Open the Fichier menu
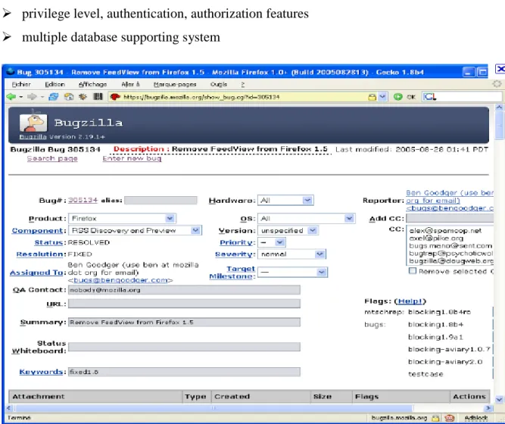The height and width of the screenshot is (424, 505). [21, 84]
